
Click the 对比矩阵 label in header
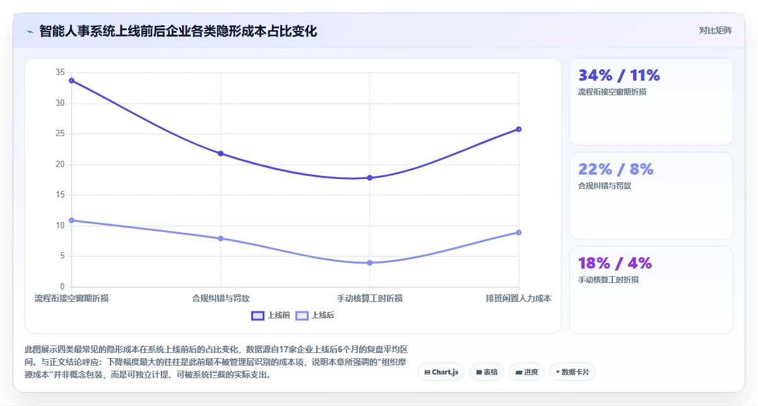(716, 30)
